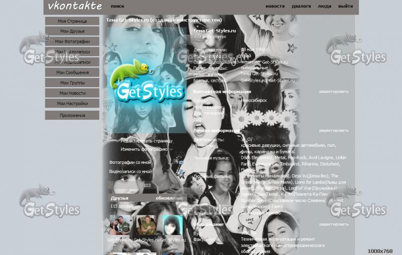This screenshot has height=255, width=402.
Task: Click Lord of War in favorite films
Action: point(300,188)
